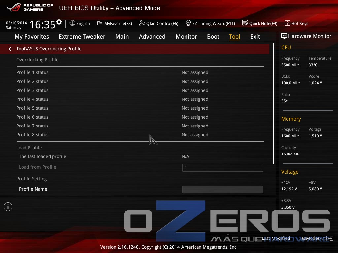Click the 16:35 clock time

click(x=43, y=24)
